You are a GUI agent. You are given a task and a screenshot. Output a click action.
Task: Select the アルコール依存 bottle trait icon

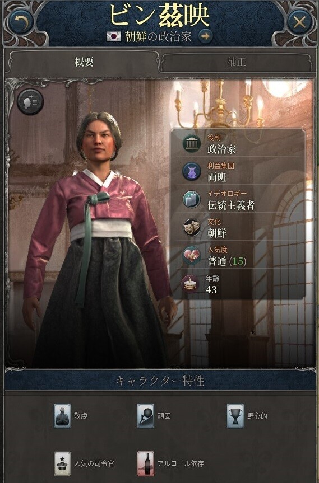coord(146,463)
